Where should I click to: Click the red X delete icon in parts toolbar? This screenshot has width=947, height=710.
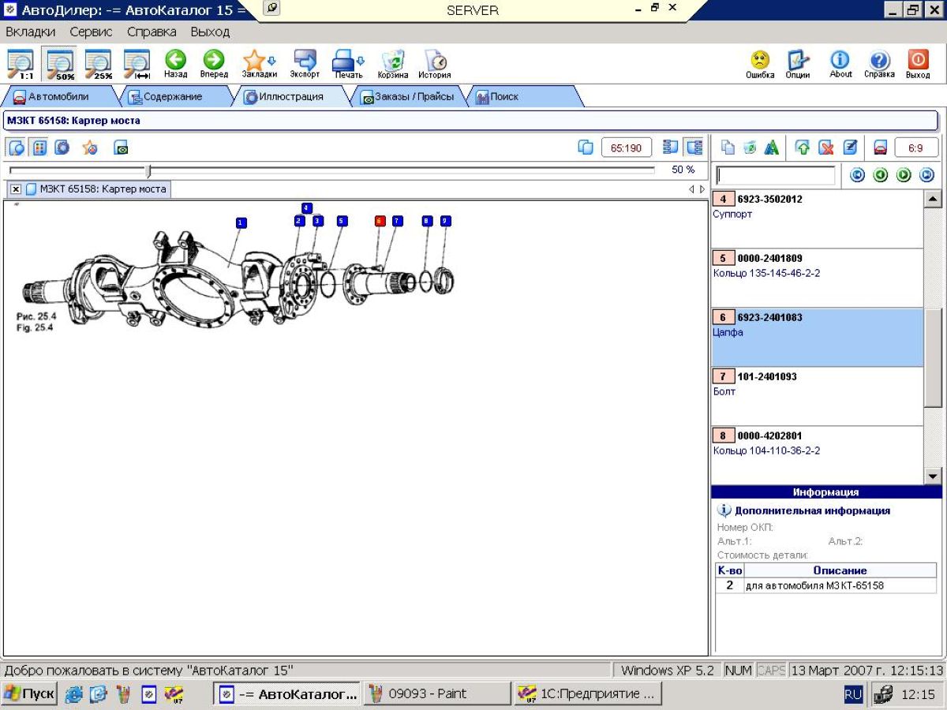[x=826, y=148]
